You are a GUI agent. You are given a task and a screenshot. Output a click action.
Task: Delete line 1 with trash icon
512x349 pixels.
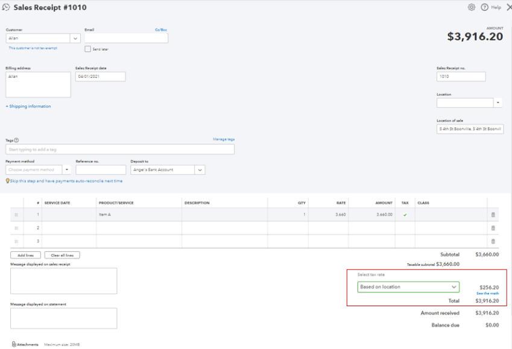(x=493, y=215)
